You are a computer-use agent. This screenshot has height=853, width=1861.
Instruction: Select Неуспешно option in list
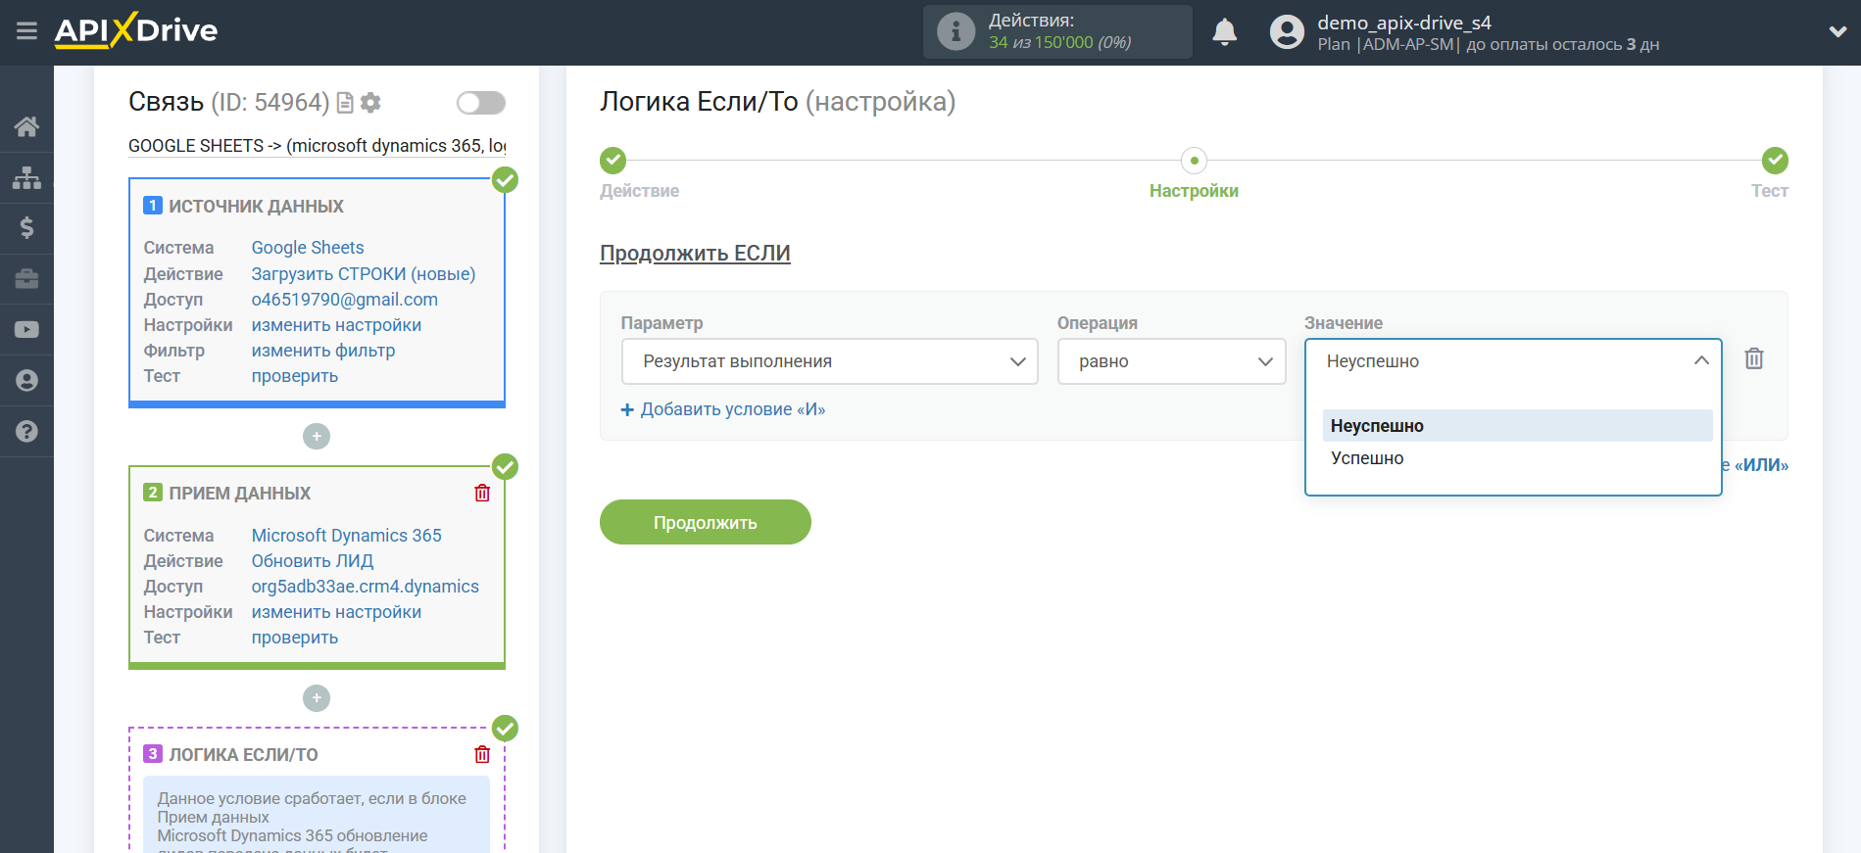coord(1517,426)
